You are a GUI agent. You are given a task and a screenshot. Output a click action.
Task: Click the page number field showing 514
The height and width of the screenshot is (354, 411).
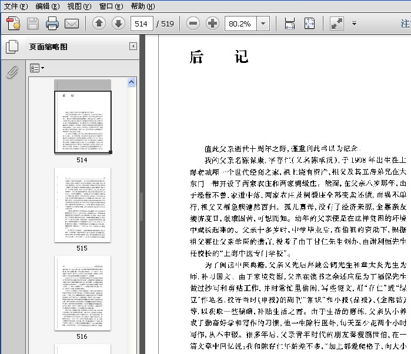(142, 24)
